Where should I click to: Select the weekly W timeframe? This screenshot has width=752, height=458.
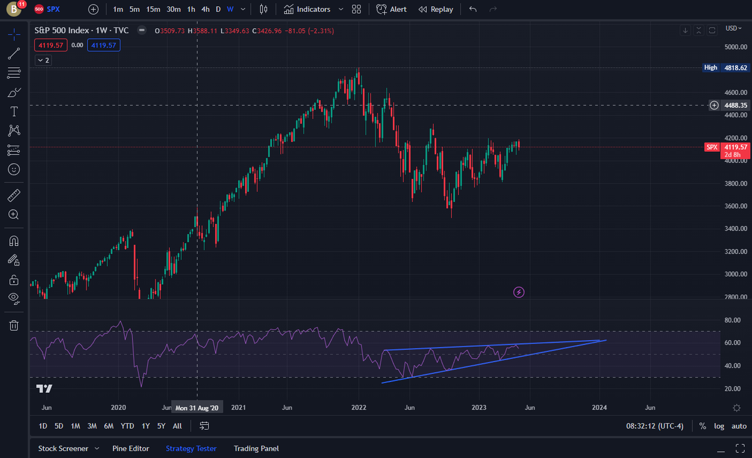230,9
